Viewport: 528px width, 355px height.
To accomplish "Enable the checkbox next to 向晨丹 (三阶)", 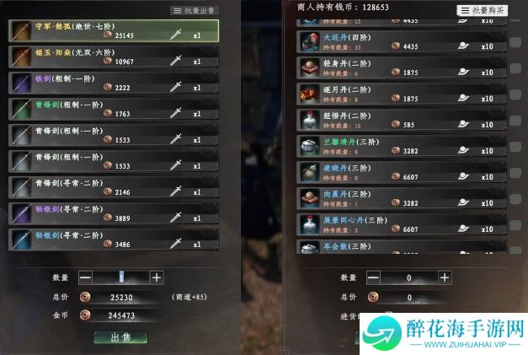I will 515,199.
